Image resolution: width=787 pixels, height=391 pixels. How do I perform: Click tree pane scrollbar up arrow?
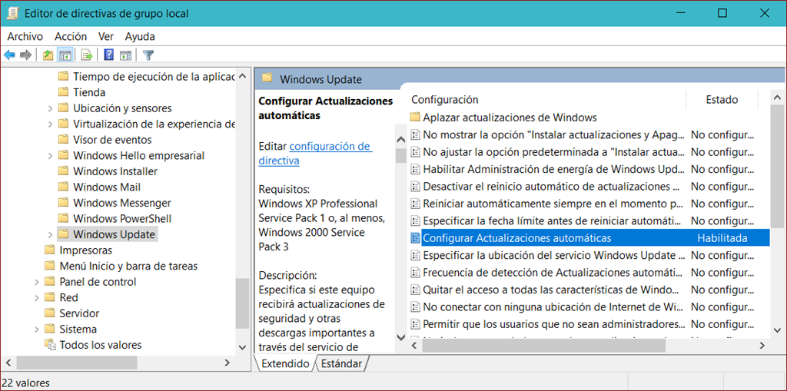point(242,76)
